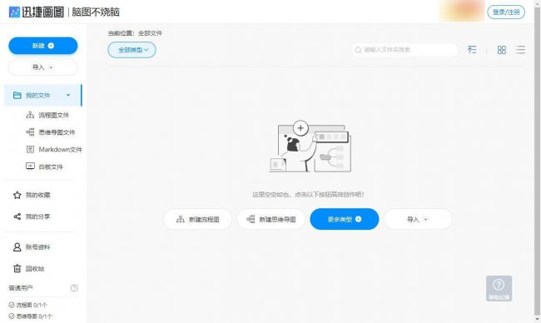The width and height of the screenshot is (541, 323).
Task: Click help icon next to 普通用户
Action: [x=74, y=288]
